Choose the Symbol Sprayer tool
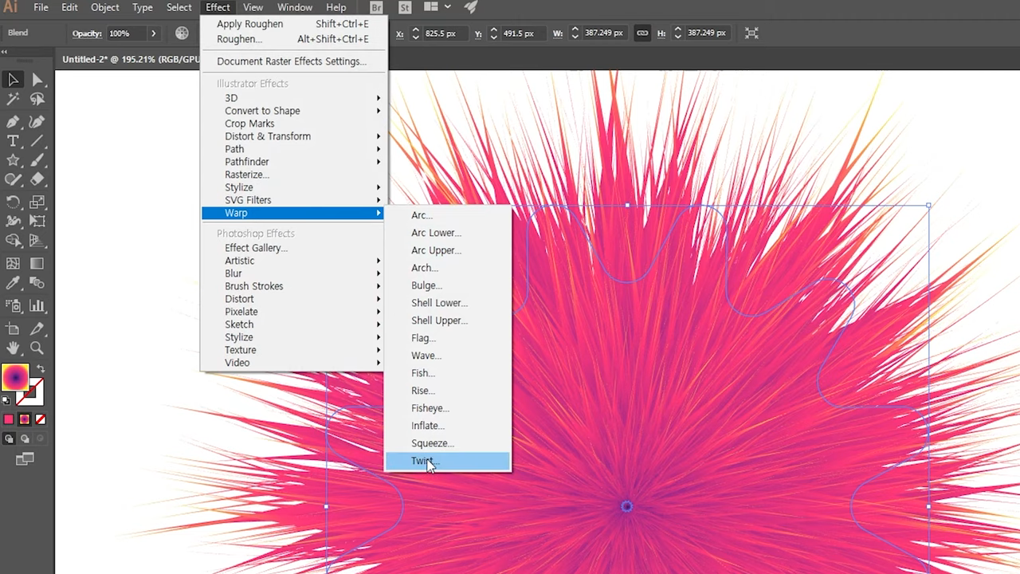1020x574 pixels. click(x=13, y=305)
